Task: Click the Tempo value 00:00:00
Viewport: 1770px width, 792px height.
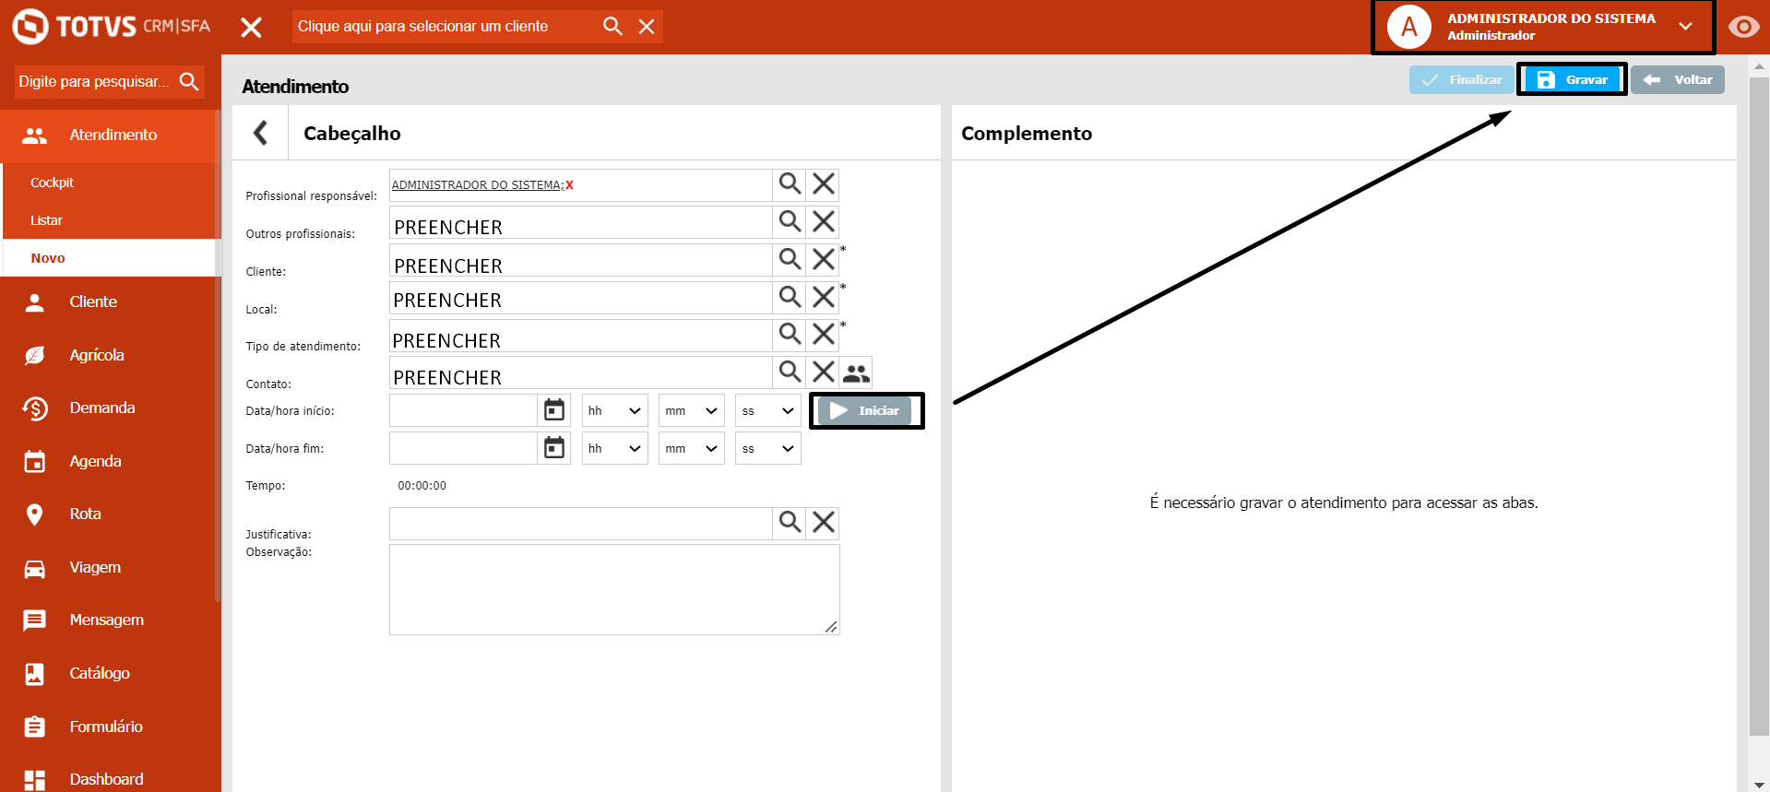Action: [x=422, y=486]
